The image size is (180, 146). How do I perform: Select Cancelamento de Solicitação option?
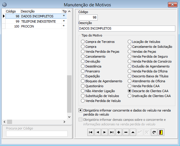tap(150, 47)
